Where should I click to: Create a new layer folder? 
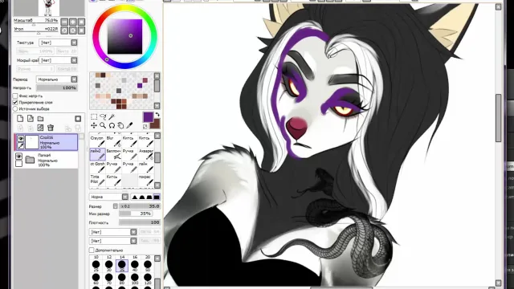(40, 119)
